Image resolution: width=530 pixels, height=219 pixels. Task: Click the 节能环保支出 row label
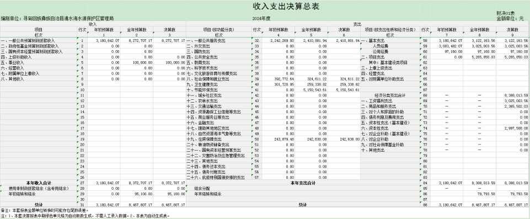(219, 90)
